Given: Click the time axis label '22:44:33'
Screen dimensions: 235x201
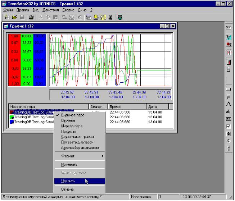Looking at the screenshot, I should tap(163, 92).
